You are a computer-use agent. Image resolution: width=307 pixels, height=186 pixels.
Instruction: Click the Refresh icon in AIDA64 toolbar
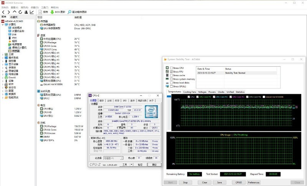click(x=20, y=12)
